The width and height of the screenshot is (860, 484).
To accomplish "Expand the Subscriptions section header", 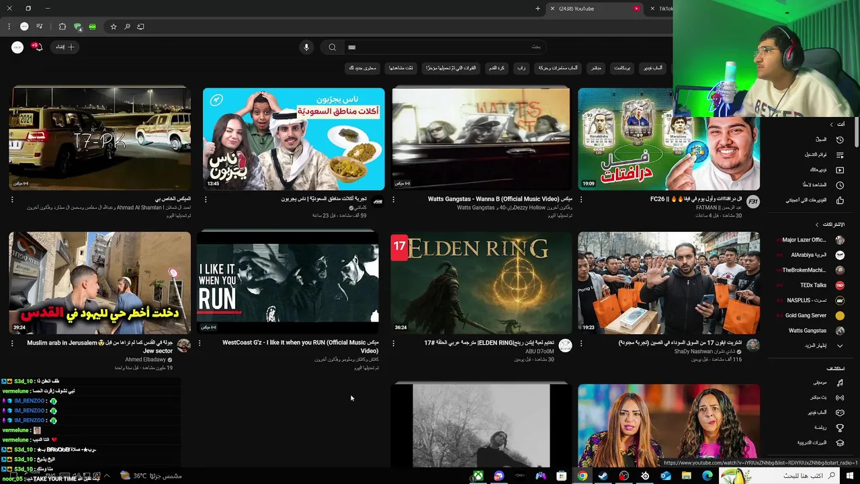I will coord(830,225).
